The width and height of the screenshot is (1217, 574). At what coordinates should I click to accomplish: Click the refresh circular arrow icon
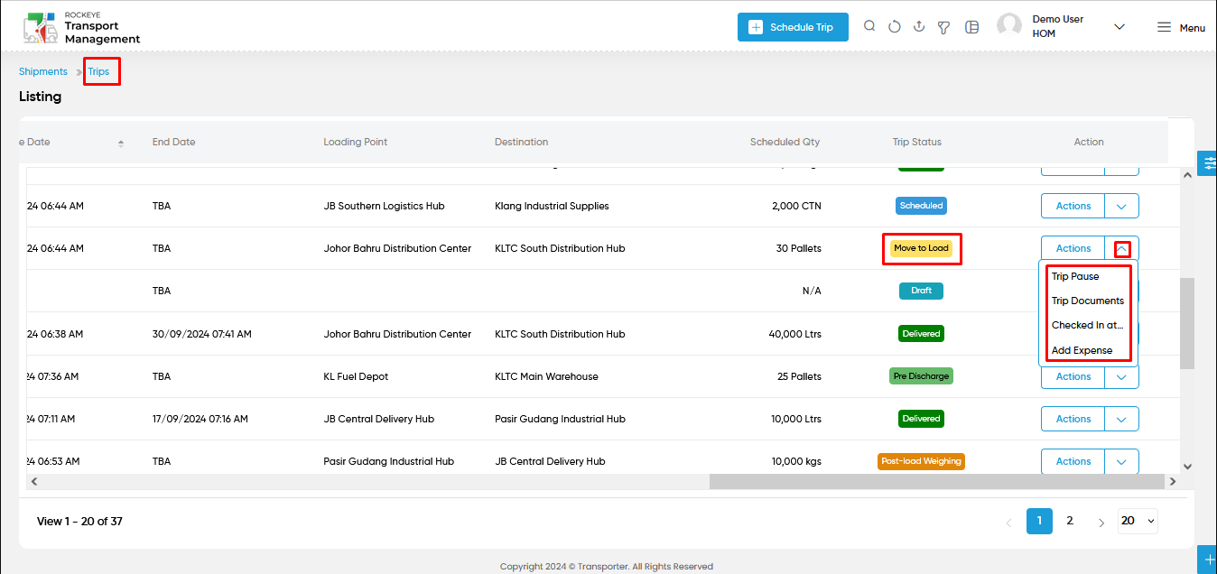pos(895,27)
